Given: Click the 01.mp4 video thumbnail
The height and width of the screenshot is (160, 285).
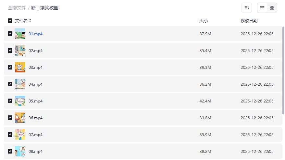Looking at the screenshot, I should 20,34.
